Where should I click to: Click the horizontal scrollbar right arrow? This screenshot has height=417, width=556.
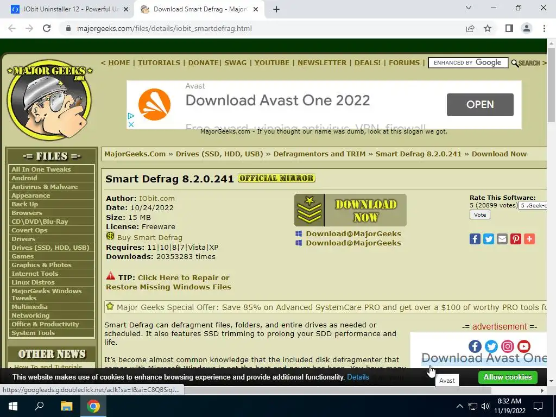coord(542,390)
